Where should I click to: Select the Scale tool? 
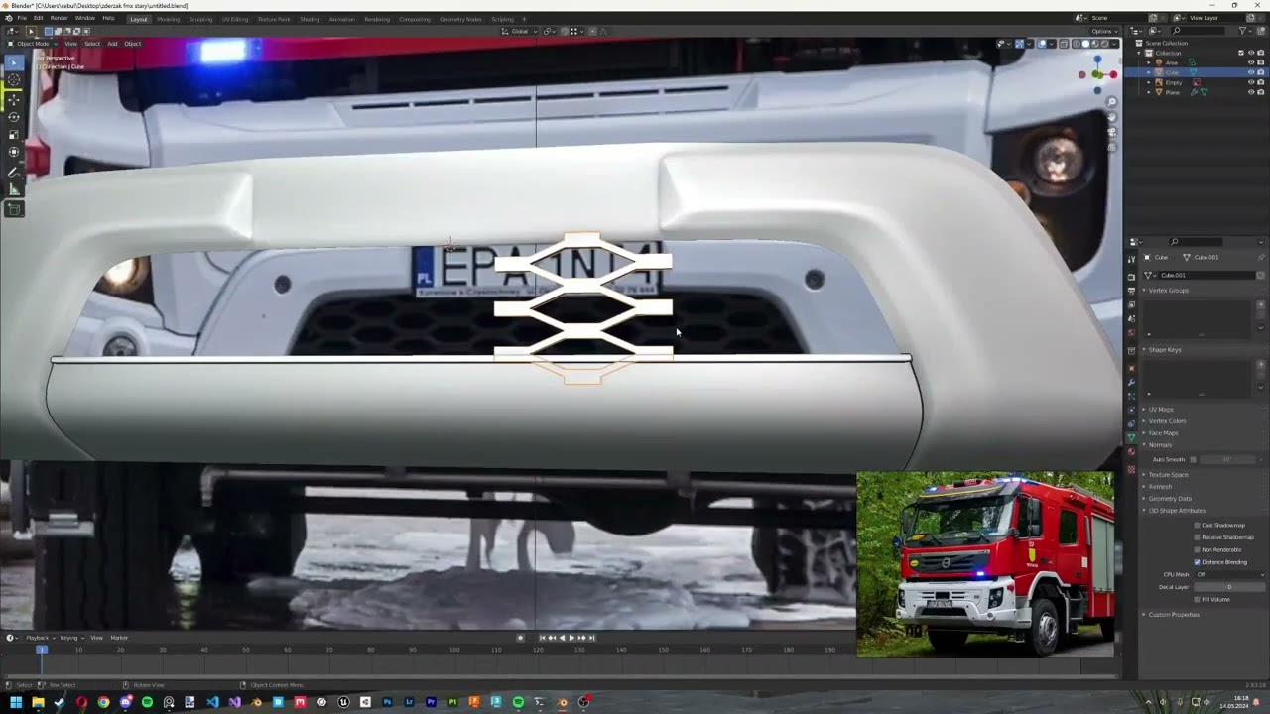(x=14, y=135)
